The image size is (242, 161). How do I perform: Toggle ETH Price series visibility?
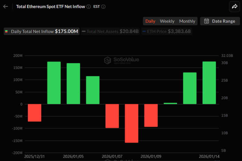(167, 31)
